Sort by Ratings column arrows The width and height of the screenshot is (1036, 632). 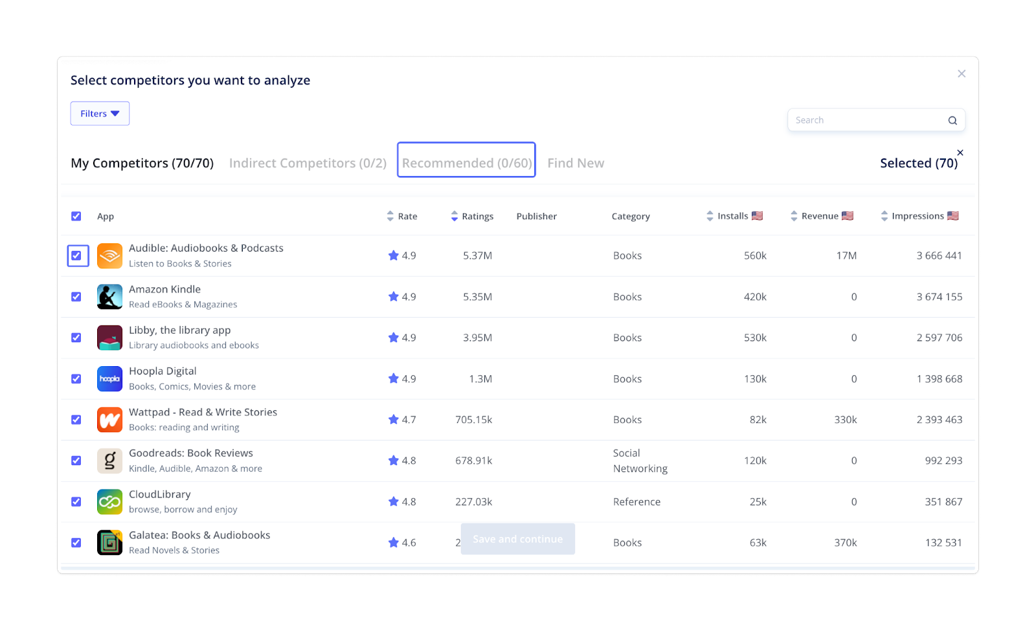point(455,216)
